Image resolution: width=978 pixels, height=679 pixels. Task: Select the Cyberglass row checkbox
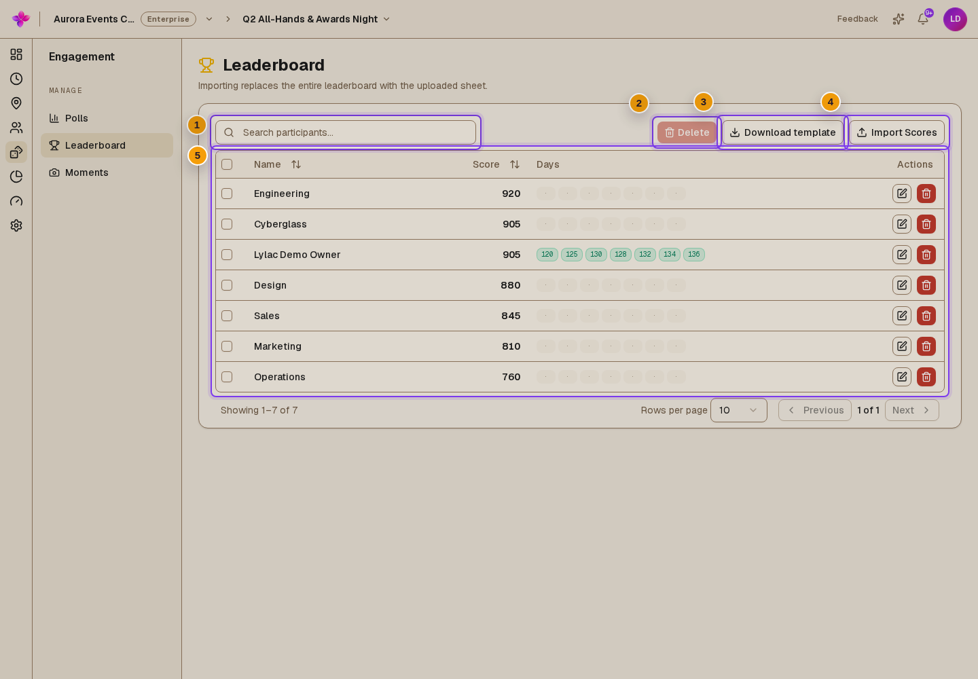[x=227, y=224]
